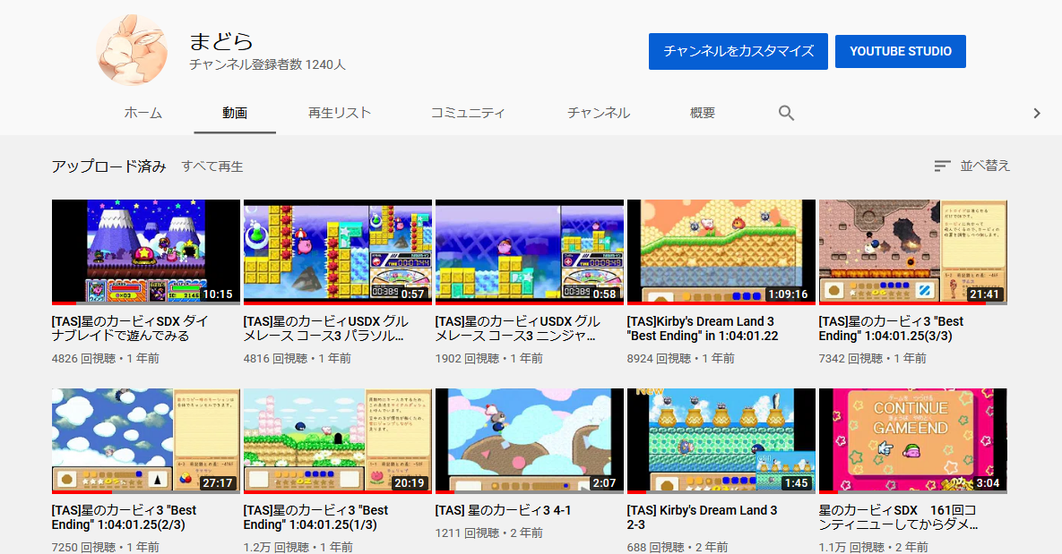This screenshot has width=1062, height=554.
Task: Click the すべて再生 link
Action: pyautogui.click(x=212, y=166)
